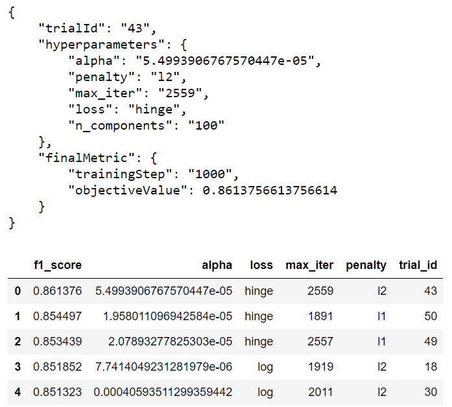Click the alpha column header

(x=217, y=265)
